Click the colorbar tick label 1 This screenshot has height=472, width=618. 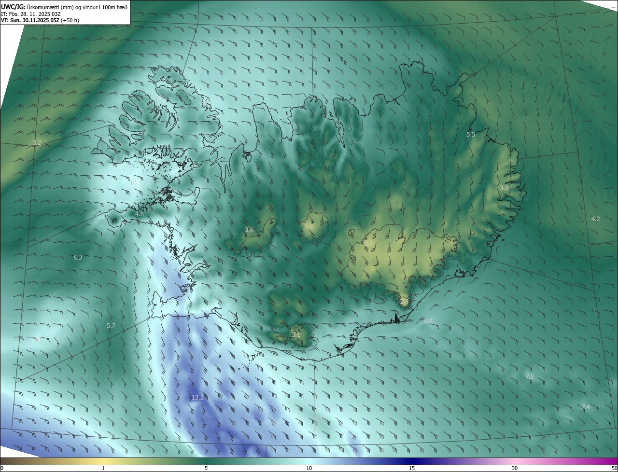(x=103, y=468)
